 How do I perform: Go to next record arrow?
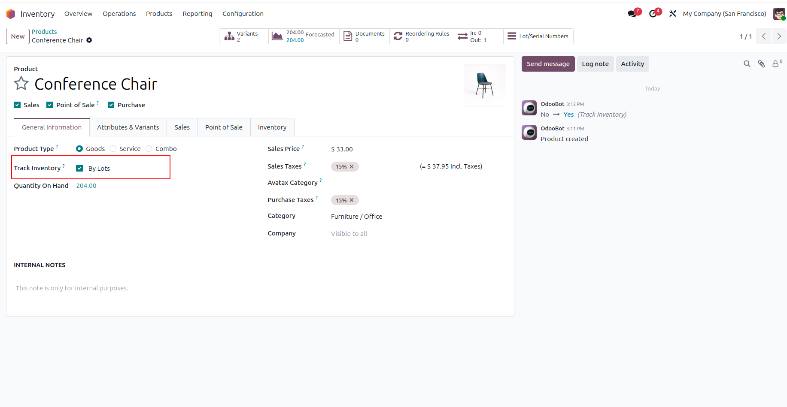click(779, 36)
